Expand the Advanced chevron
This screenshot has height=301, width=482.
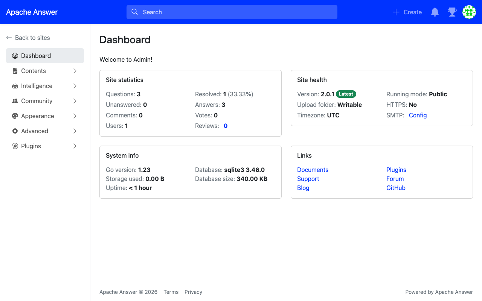click(75, 131)
